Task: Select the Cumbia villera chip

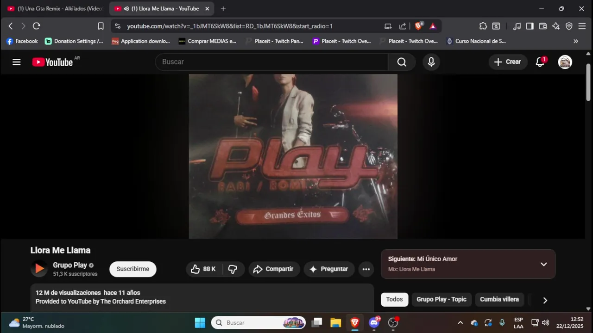Action: [x=499, y=300]
